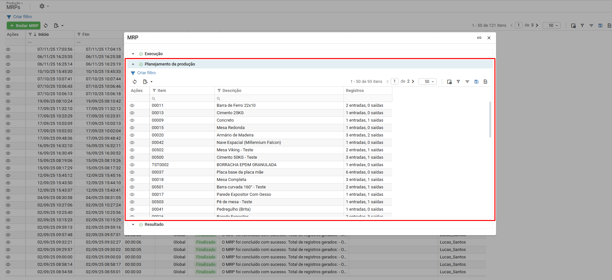Click filter funnel icon in MRP dialog toolbar

pos(458,82)
